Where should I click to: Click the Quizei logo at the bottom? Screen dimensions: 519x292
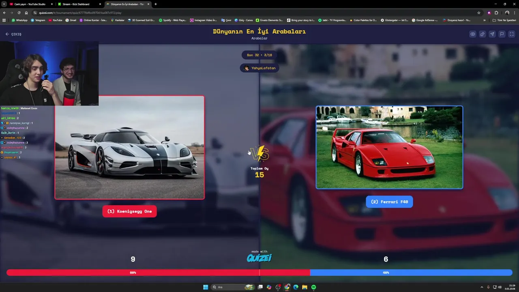(259, 258)
